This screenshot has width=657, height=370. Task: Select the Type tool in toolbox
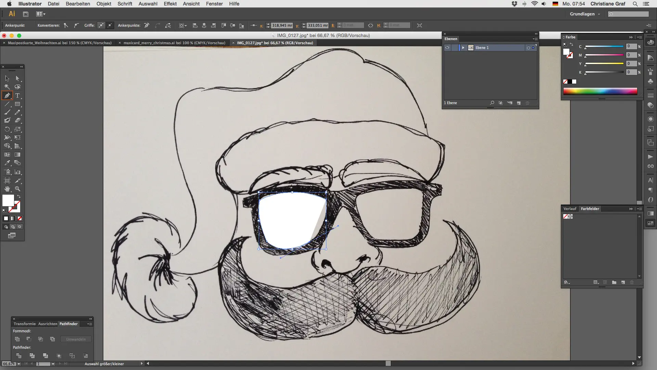17,96
